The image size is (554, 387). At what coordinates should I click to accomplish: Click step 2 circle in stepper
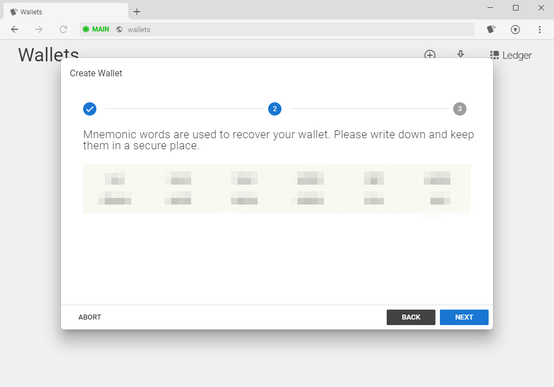tap(275, 109)
